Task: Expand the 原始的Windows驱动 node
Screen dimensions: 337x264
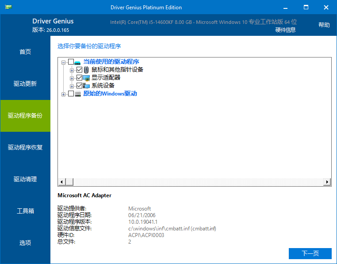Action: [x=63, y=94]
